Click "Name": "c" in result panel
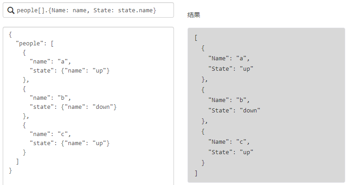Viewport: 347px width, 185px height. [229, 141]
